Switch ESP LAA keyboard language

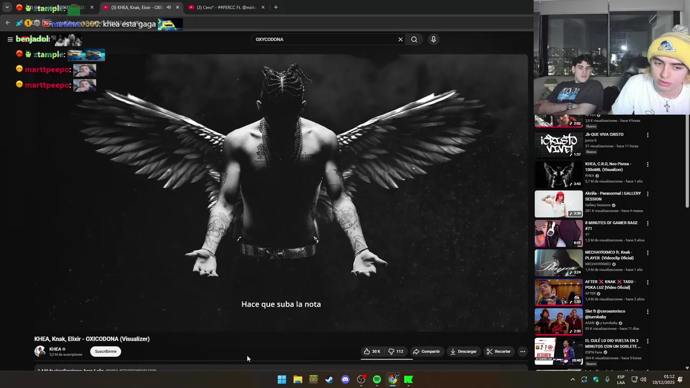[x=621, y=379]
